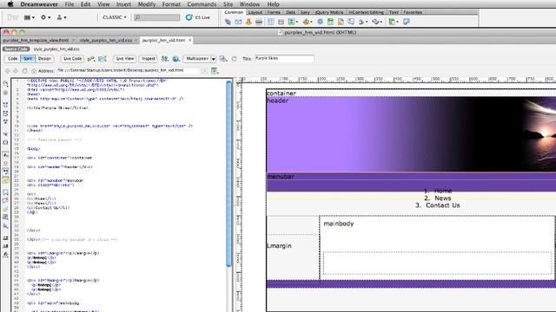Open the Window menu

coord(249,4)
